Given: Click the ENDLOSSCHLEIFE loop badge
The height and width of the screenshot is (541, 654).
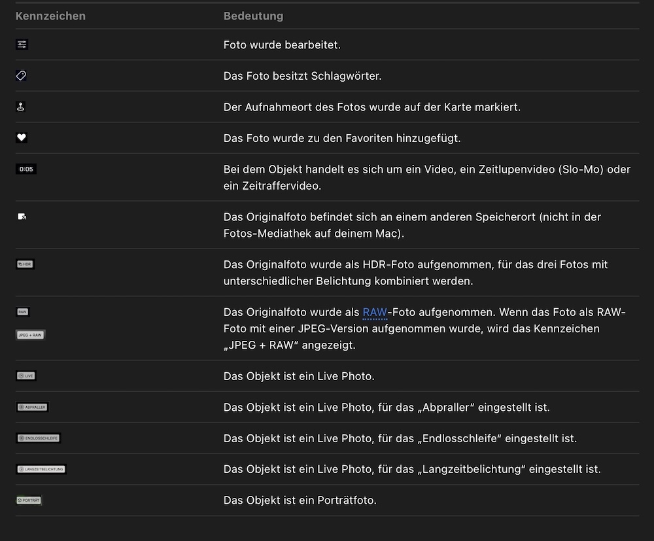Looking at the screenshot, I should click(x=39, y=438).
